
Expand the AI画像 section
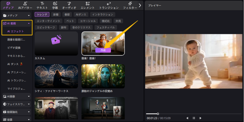[x=29, y=96]
